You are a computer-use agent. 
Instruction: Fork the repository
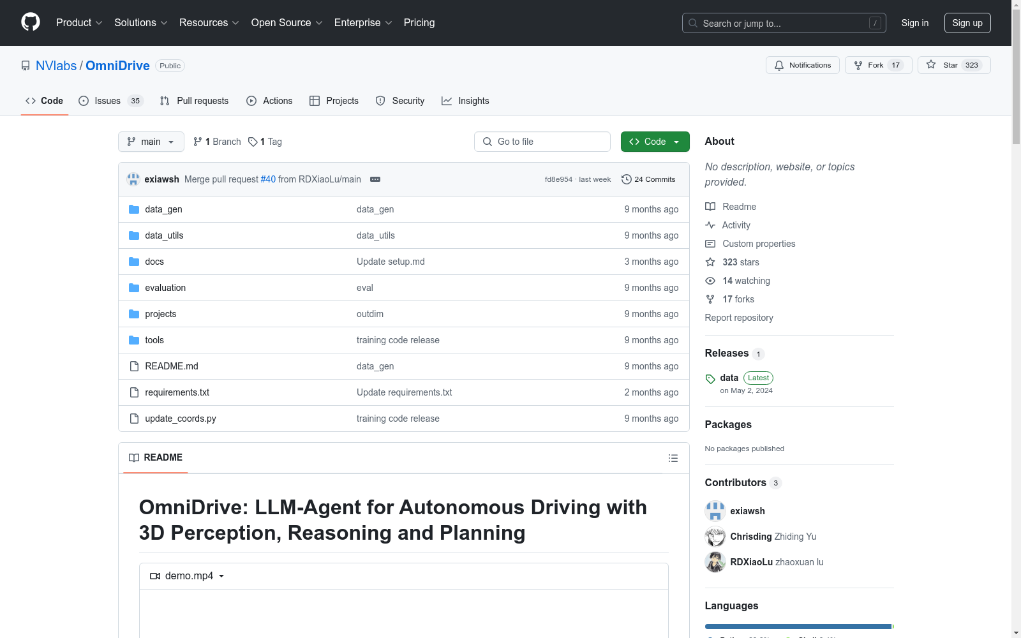879,65
